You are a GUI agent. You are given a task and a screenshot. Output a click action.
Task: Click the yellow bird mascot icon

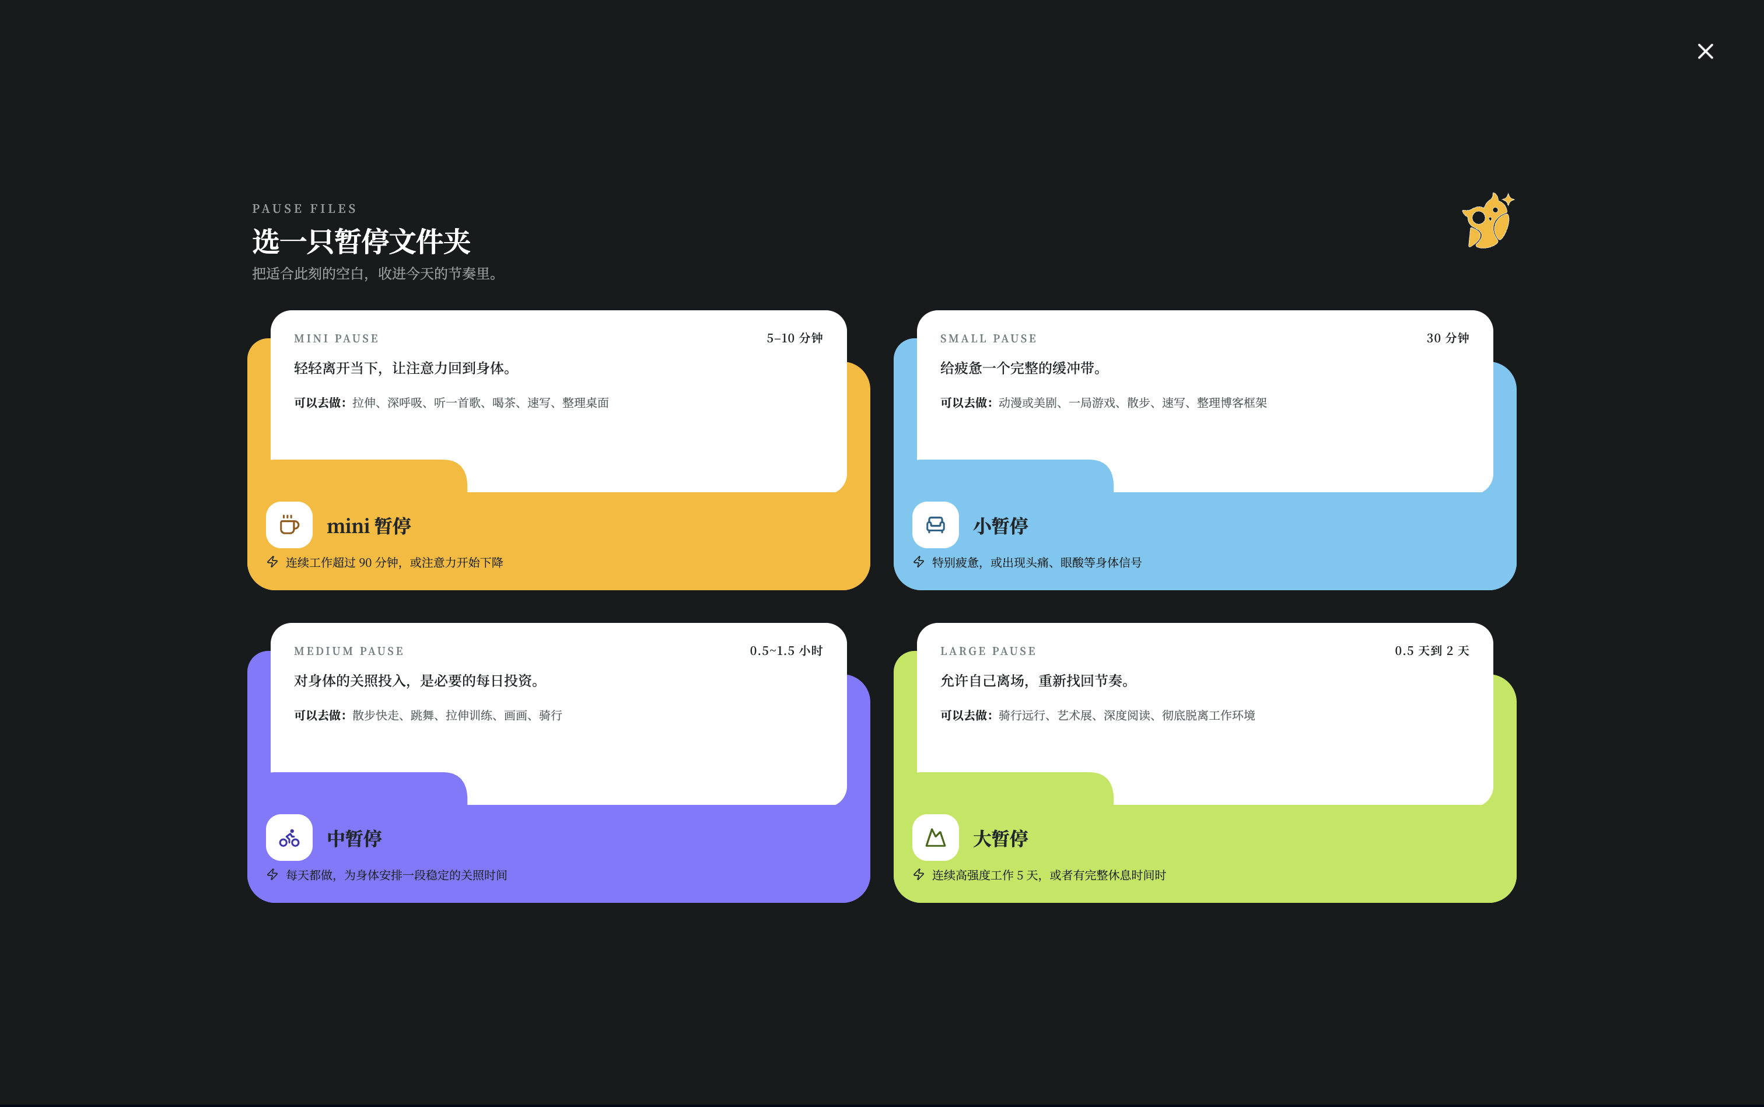pyautogui.click(x=1488, y=220)
